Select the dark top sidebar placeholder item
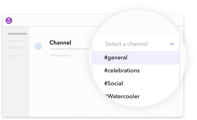Viewport: 197px width, 120px height. (17, 34)
